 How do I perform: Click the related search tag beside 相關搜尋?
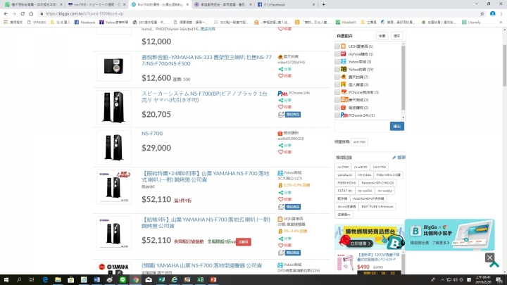tap(359, 142)
